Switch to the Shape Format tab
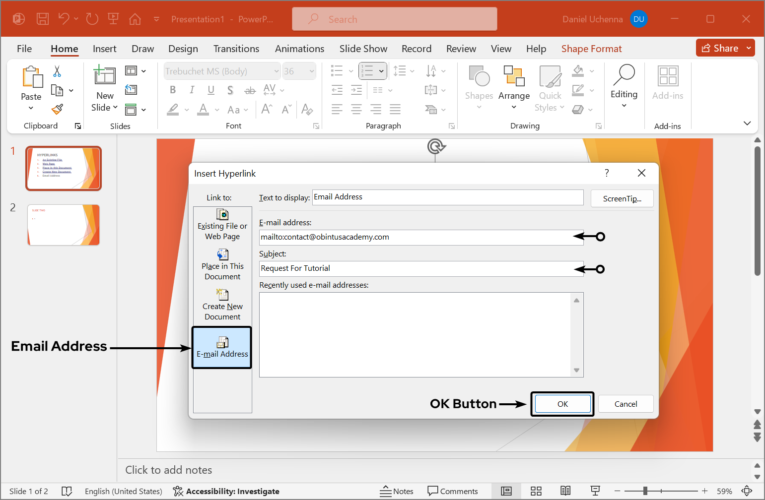The width and height of the screenshot is (765, 500). 591,49
